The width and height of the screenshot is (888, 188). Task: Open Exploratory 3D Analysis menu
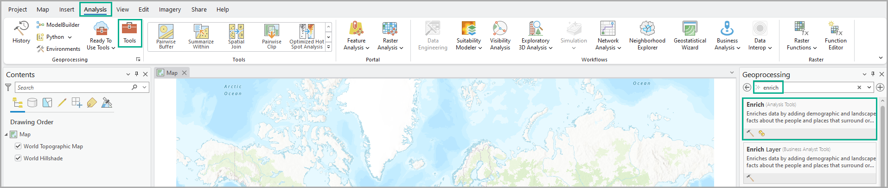point(536,36)
